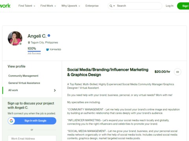Click the Angeli C. name heading
The height and width of the screenshot is (141, 189).
37,36
